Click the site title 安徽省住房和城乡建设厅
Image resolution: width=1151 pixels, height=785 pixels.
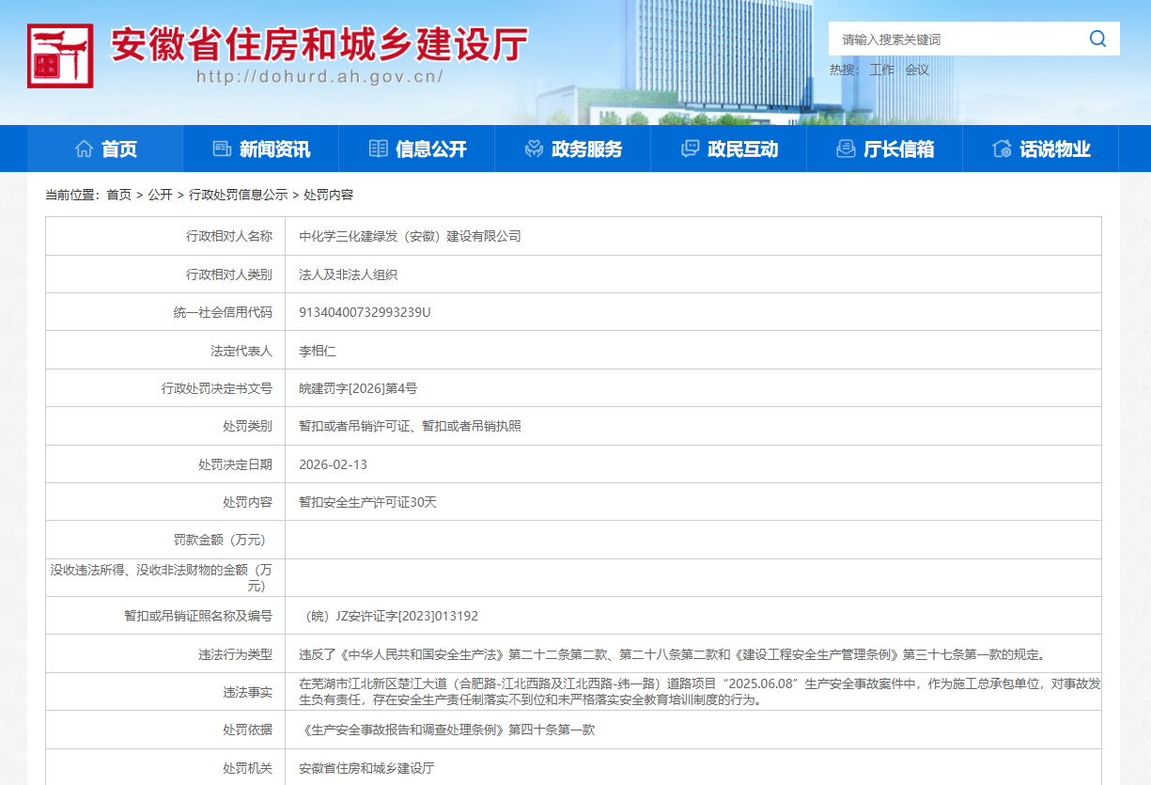[319, 44]
